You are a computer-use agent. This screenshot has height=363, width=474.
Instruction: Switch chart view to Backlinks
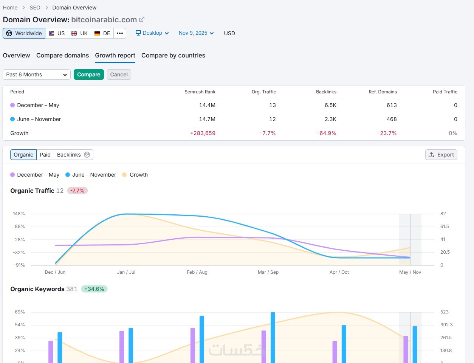coord(73,155)
